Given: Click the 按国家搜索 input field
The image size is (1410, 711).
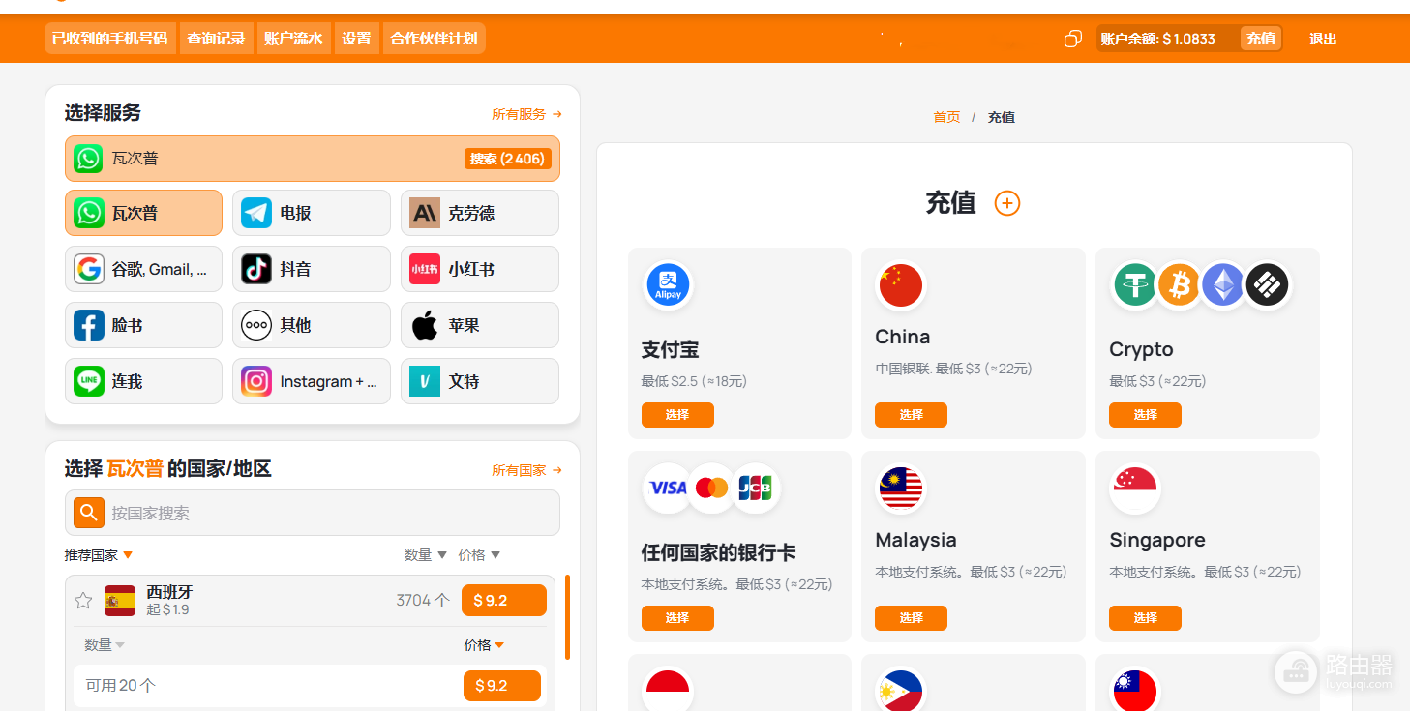Looking at the screenshot, I should 313,513.
